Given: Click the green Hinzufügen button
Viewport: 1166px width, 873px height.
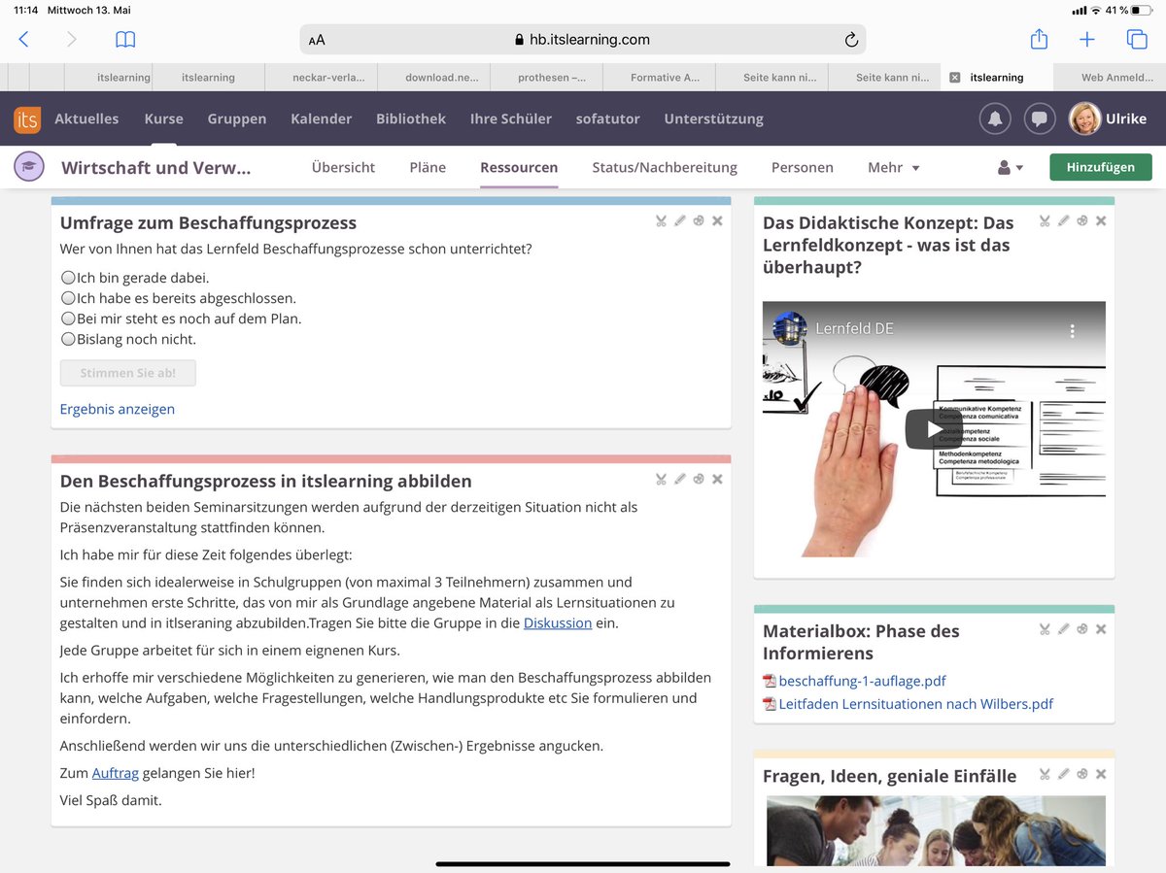Looking at the screenshot, I should click(x=1101, y=167).
